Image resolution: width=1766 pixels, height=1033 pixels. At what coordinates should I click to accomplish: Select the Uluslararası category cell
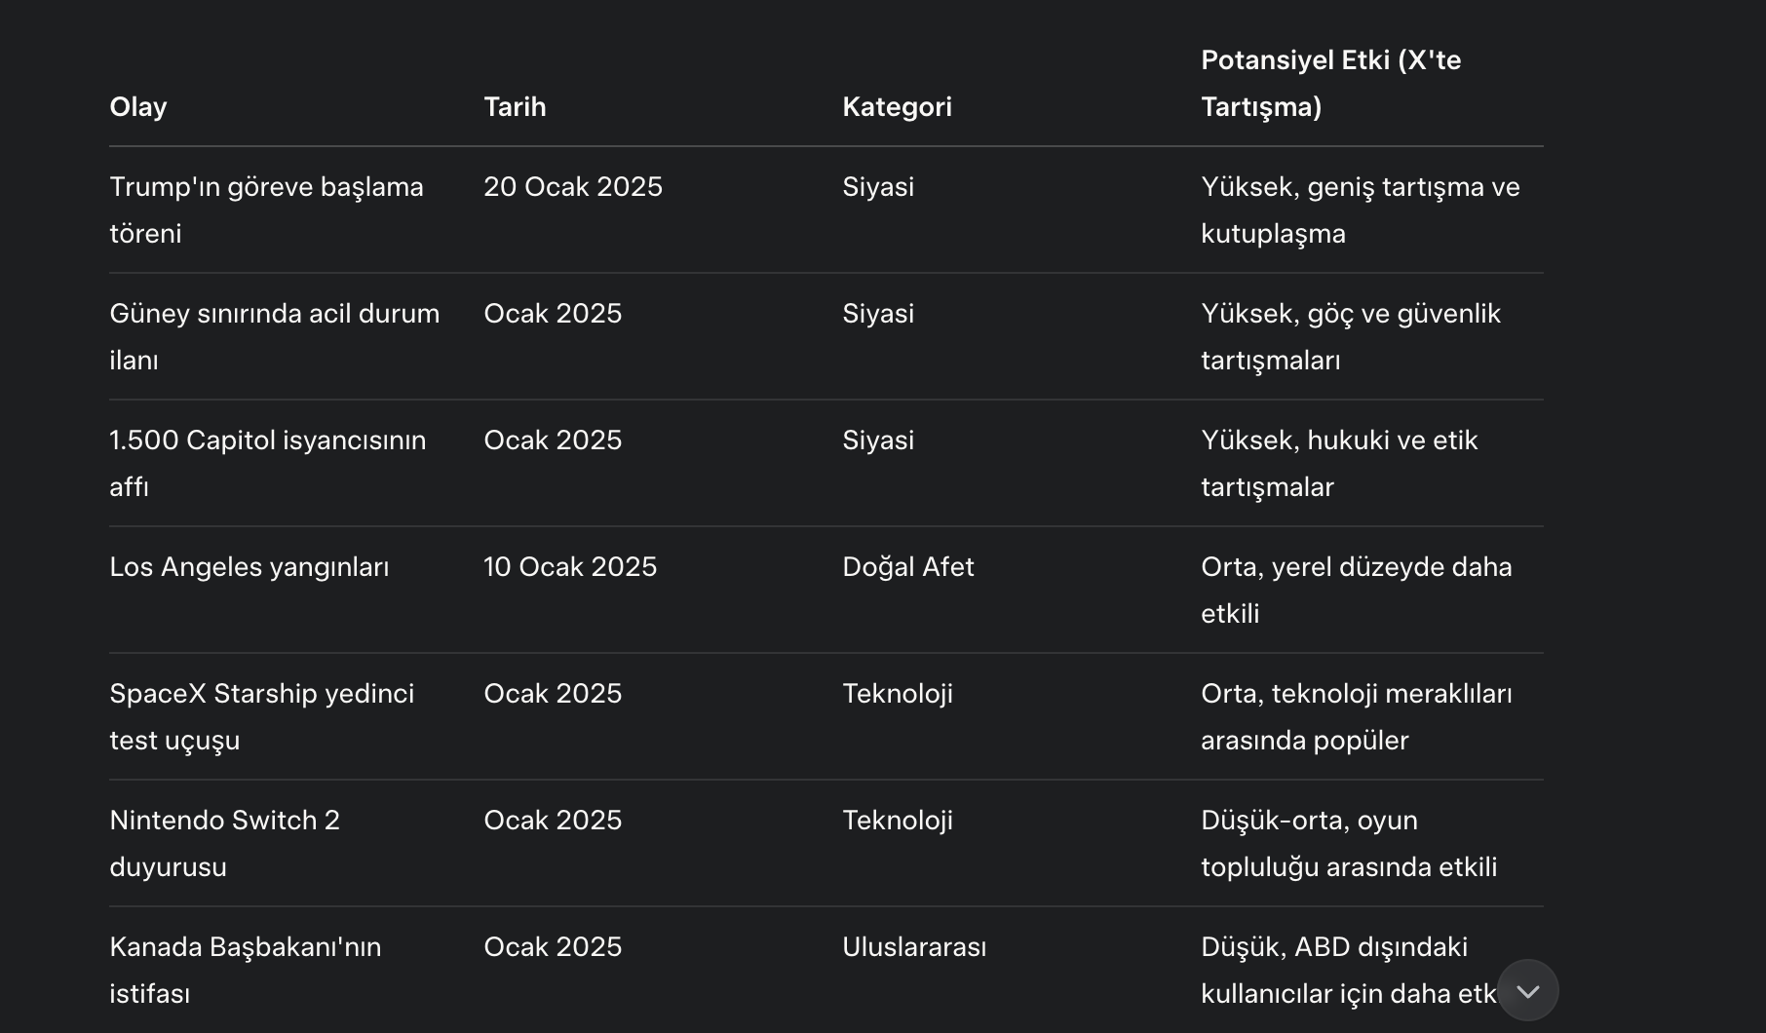tap(914, 947)
